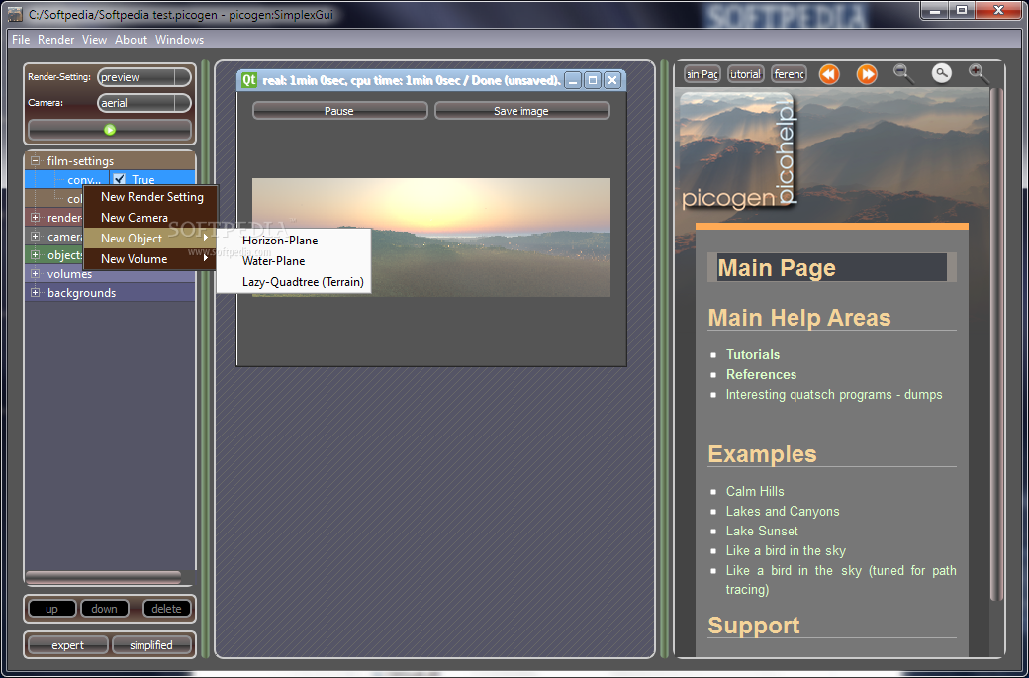The image size is (1029, 678).
Task: Open the Camera aerial dropdown
Action: [144, 103]
